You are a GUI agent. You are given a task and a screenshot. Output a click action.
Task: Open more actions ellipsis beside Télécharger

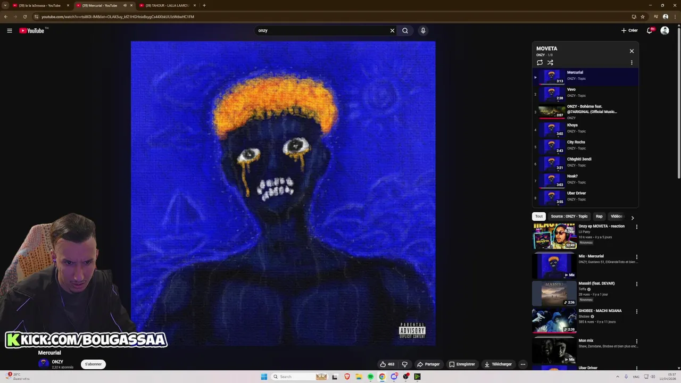coord(523,364)
